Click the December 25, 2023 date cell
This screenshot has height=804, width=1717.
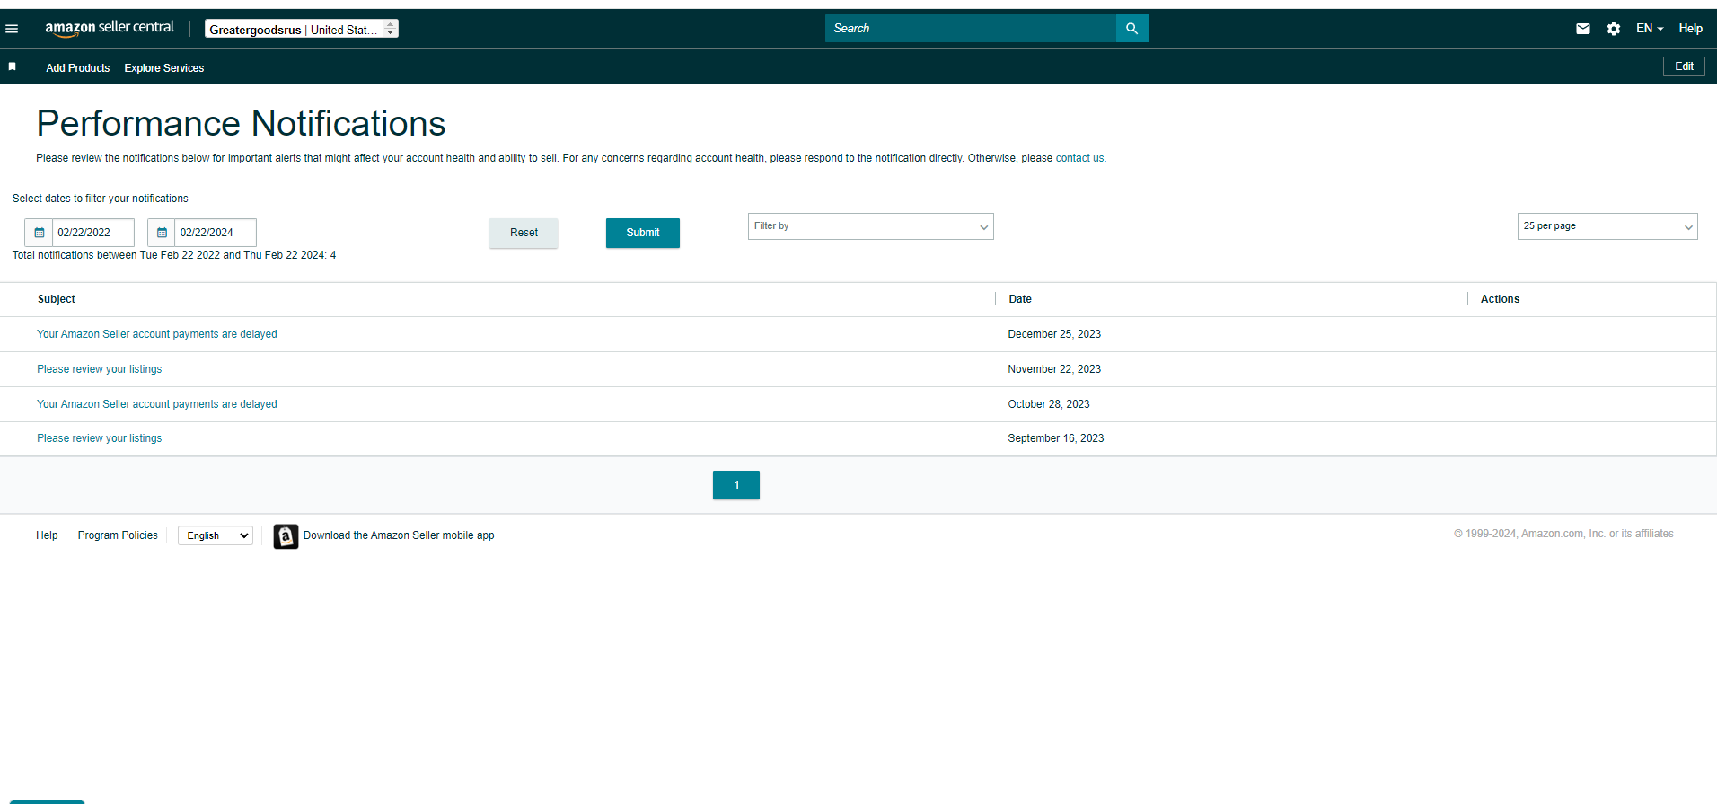tap(1054, 334)
